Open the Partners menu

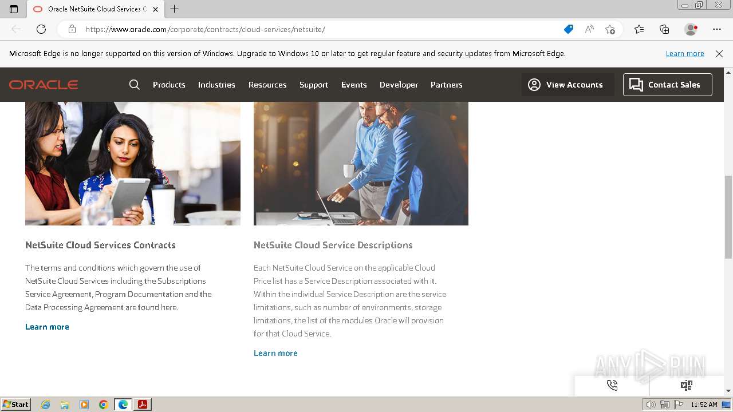click(x=447, y=85)
